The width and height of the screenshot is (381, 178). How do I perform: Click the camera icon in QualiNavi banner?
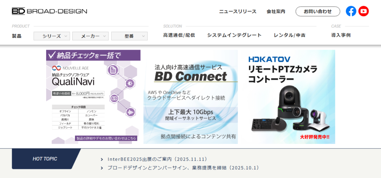pos(114,98)
